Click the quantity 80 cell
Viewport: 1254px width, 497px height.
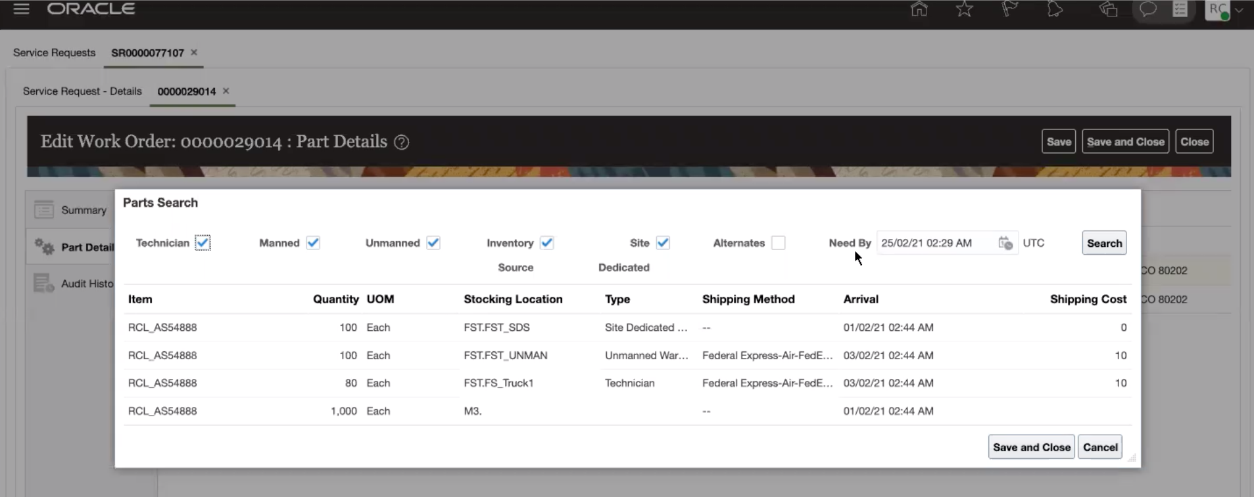[x=351, y=383]
